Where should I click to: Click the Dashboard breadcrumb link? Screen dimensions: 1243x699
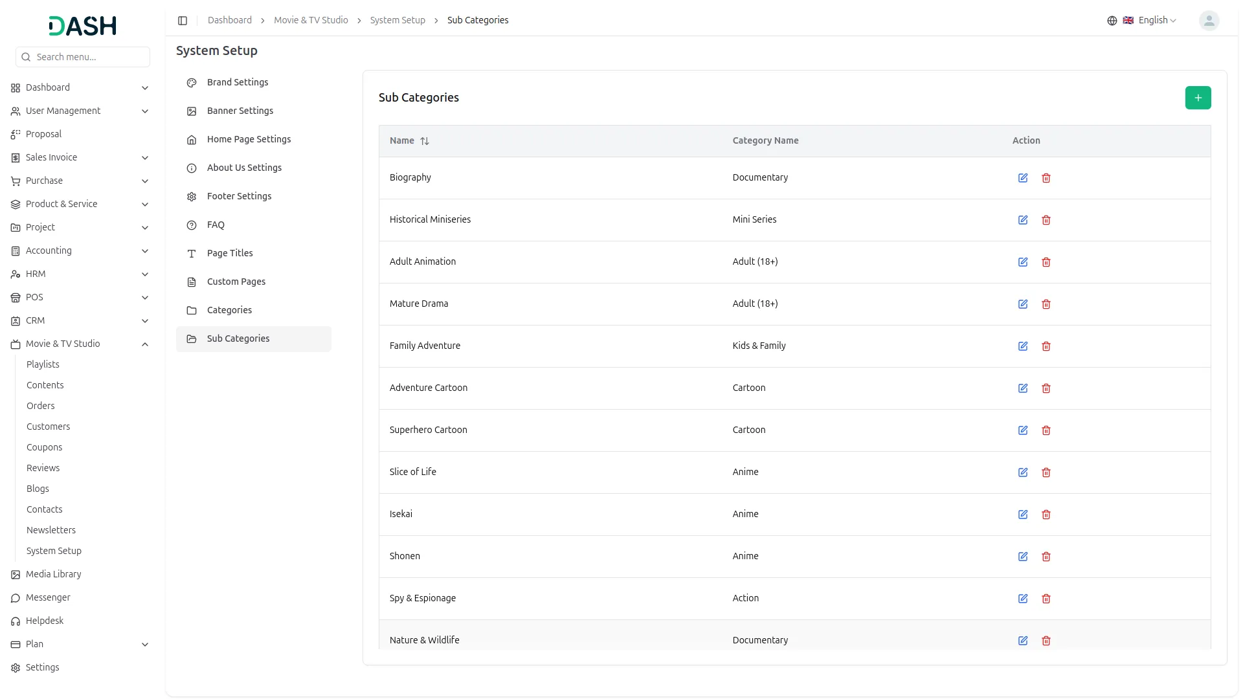click(x=230, y=20)
